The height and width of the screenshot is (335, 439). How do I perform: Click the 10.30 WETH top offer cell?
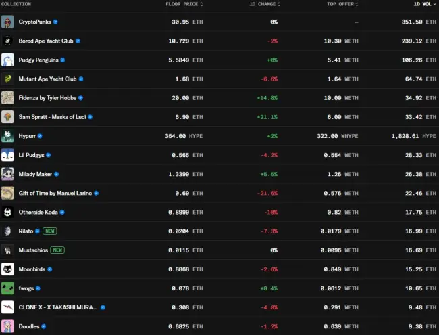341,41
